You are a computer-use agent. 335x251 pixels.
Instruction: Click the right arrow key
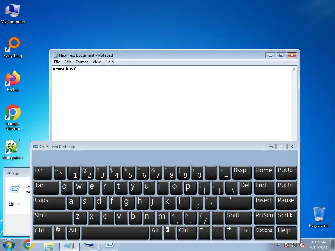tap(231, 233)
